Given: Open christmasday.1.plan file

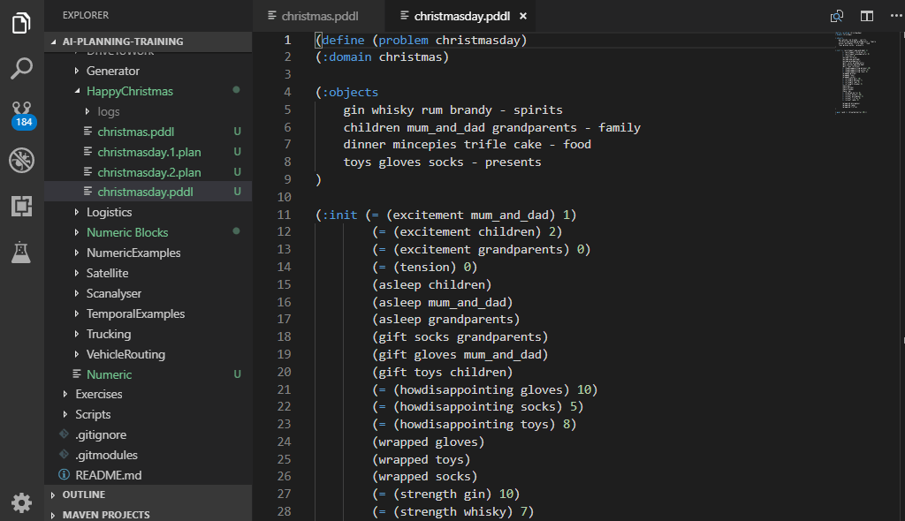Looking at the screenshot, I should point(148,152).
